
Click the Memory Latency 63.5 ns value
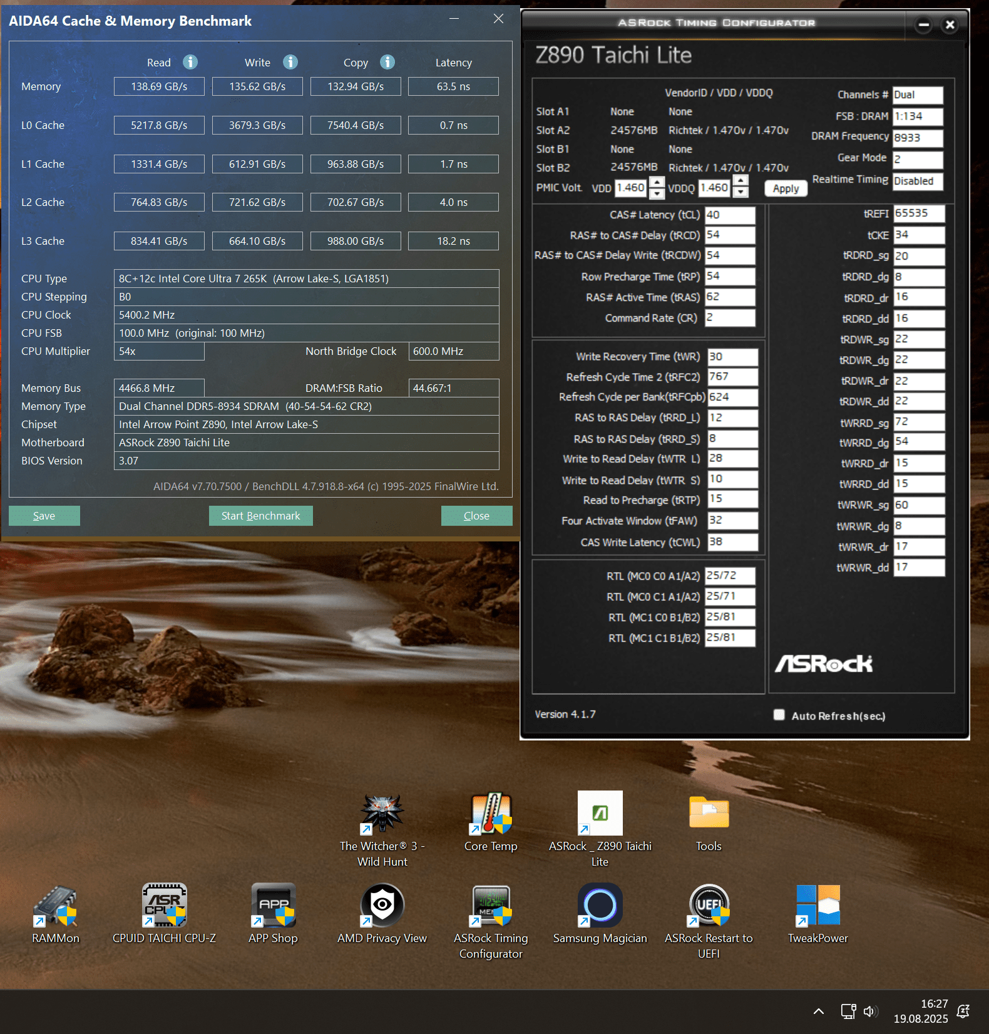click(x=454, y=86)
